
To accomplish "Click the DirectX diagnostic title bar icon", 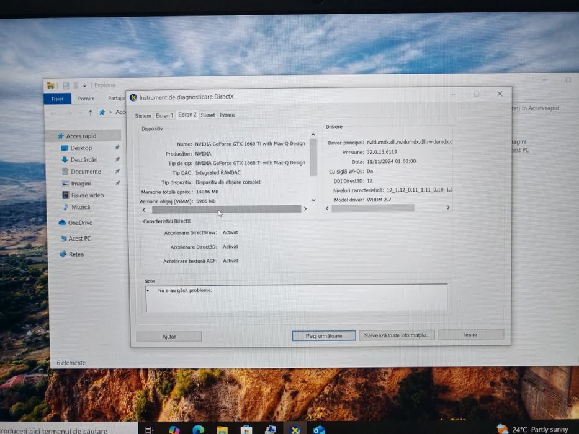I will [133, 97].
